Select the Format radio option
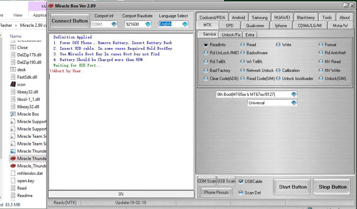This screenshot has height=209, width=357. click(321, 45)
